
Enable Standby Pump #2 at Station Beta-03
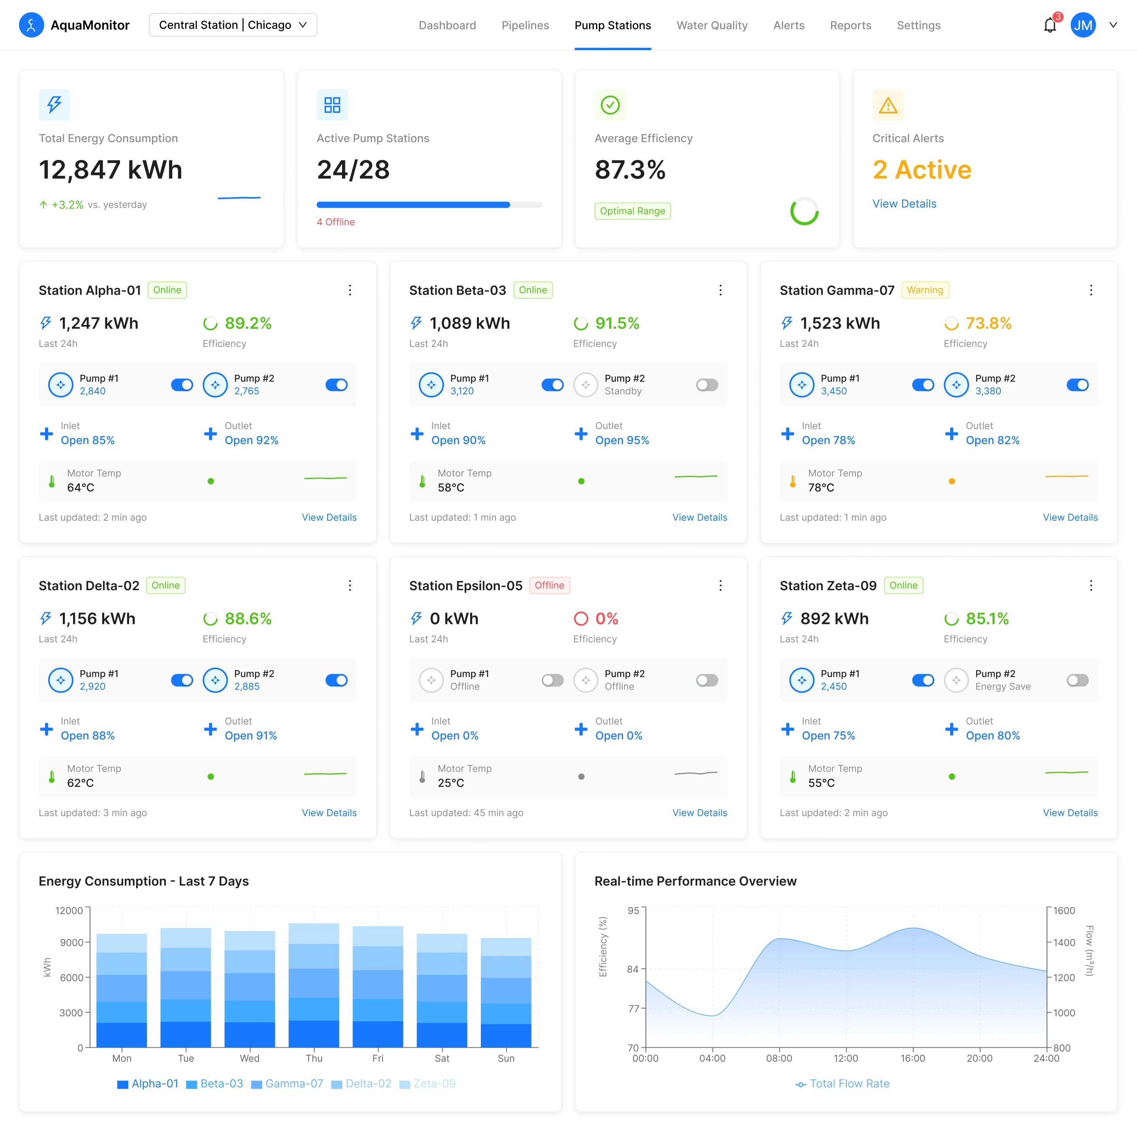point(707,385)
